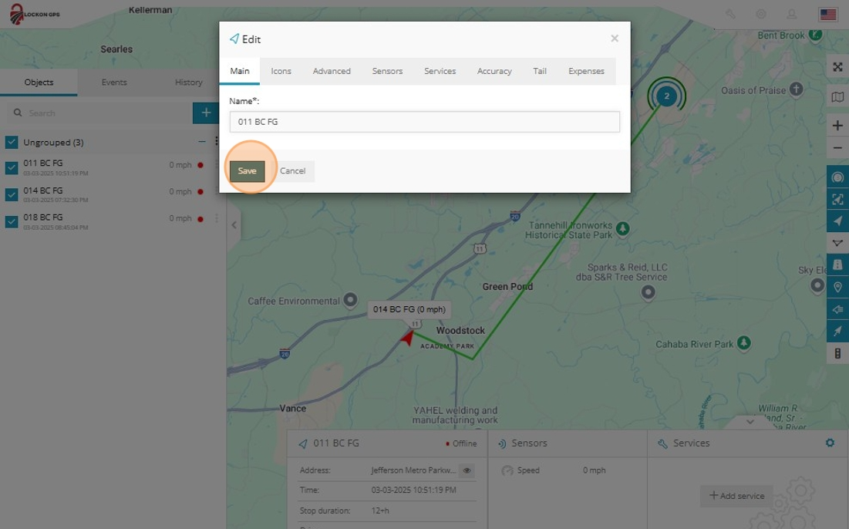Select the Objects tab in left panel

click(39, 83)
